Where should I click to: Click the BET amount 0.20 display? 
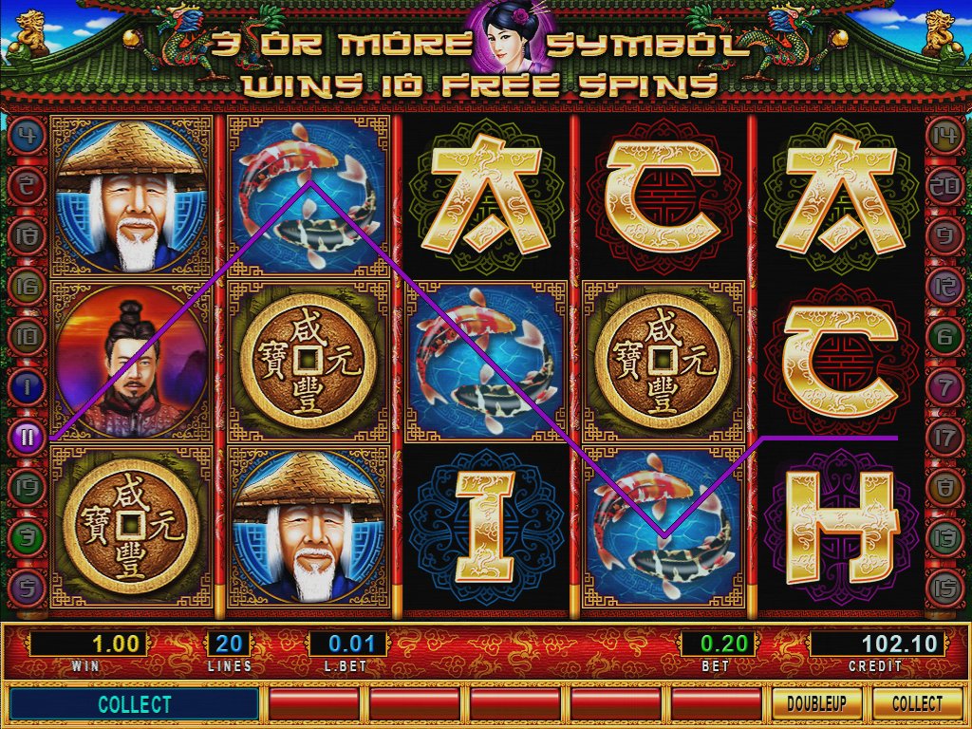coord(720,645)
